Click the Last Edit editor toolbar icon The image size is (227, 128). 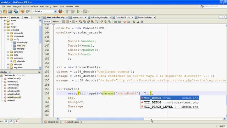pos(63,22)
